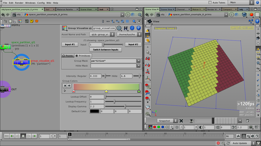261x146 pixels.
Task: Click the Input #2 button
Action: pos(133,44)
